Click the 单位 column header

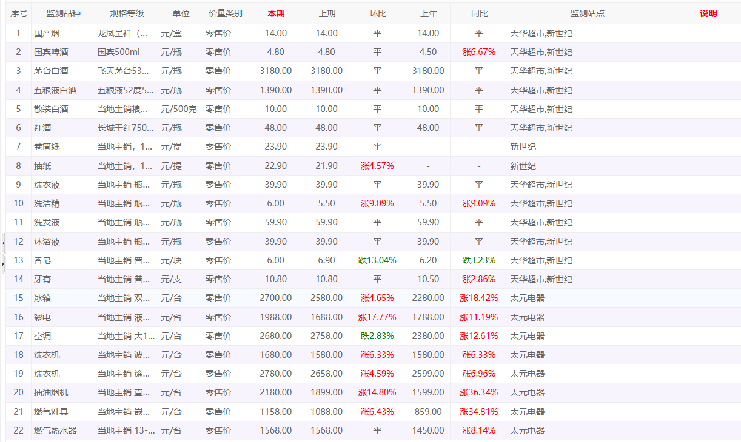click(181, 13)
